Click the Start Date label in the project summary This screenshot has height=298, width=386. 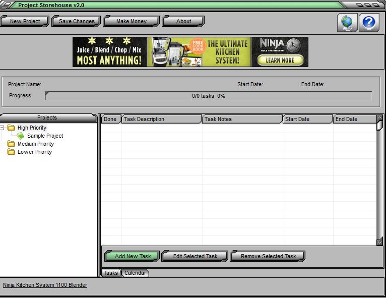point(250,84)
